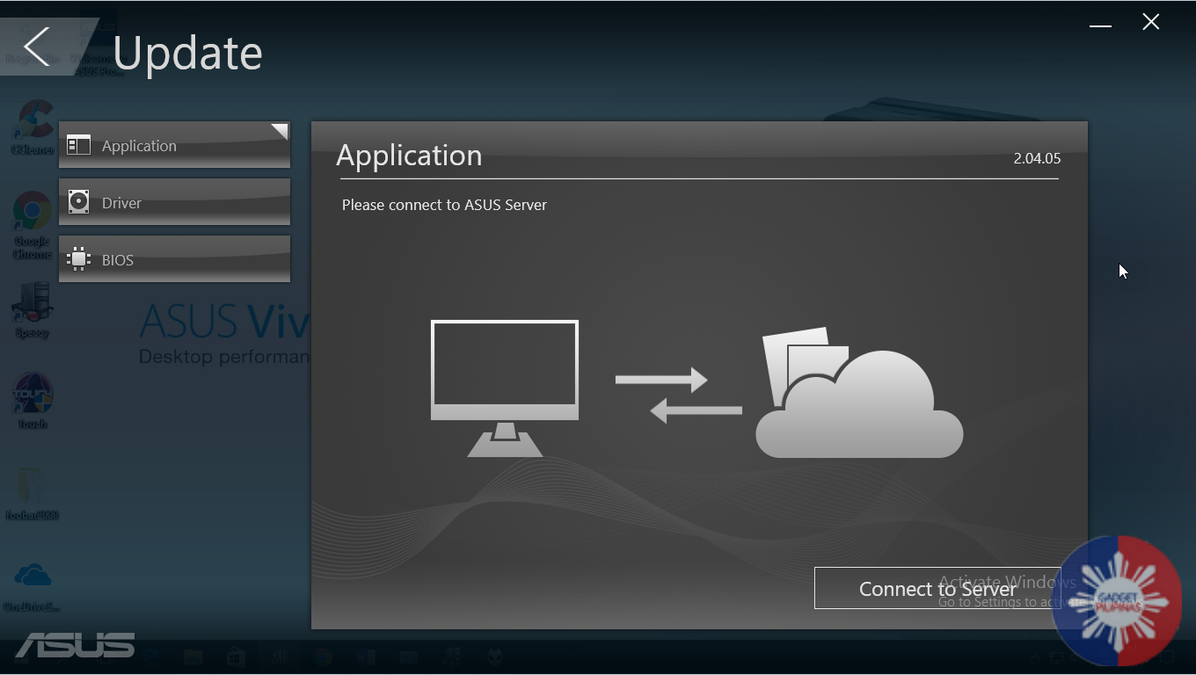
Task: Select the Google Chrome desktop shortcut
Action: pos(33,225)
